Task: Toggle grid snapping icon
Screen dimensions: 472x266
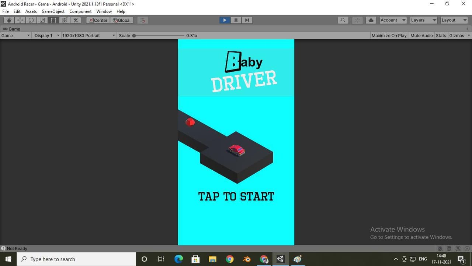Action: point(143,20)
